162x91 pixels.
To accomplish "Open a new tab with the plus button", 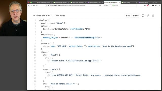I will pyautogui.click(x=156, y=2).
